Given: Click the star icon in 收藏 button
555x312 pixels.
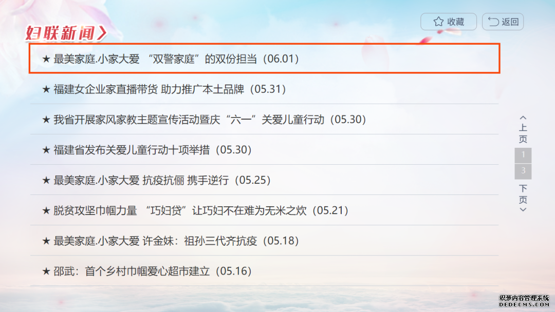Looking at the screenshot, I should (x=438, y=22).
